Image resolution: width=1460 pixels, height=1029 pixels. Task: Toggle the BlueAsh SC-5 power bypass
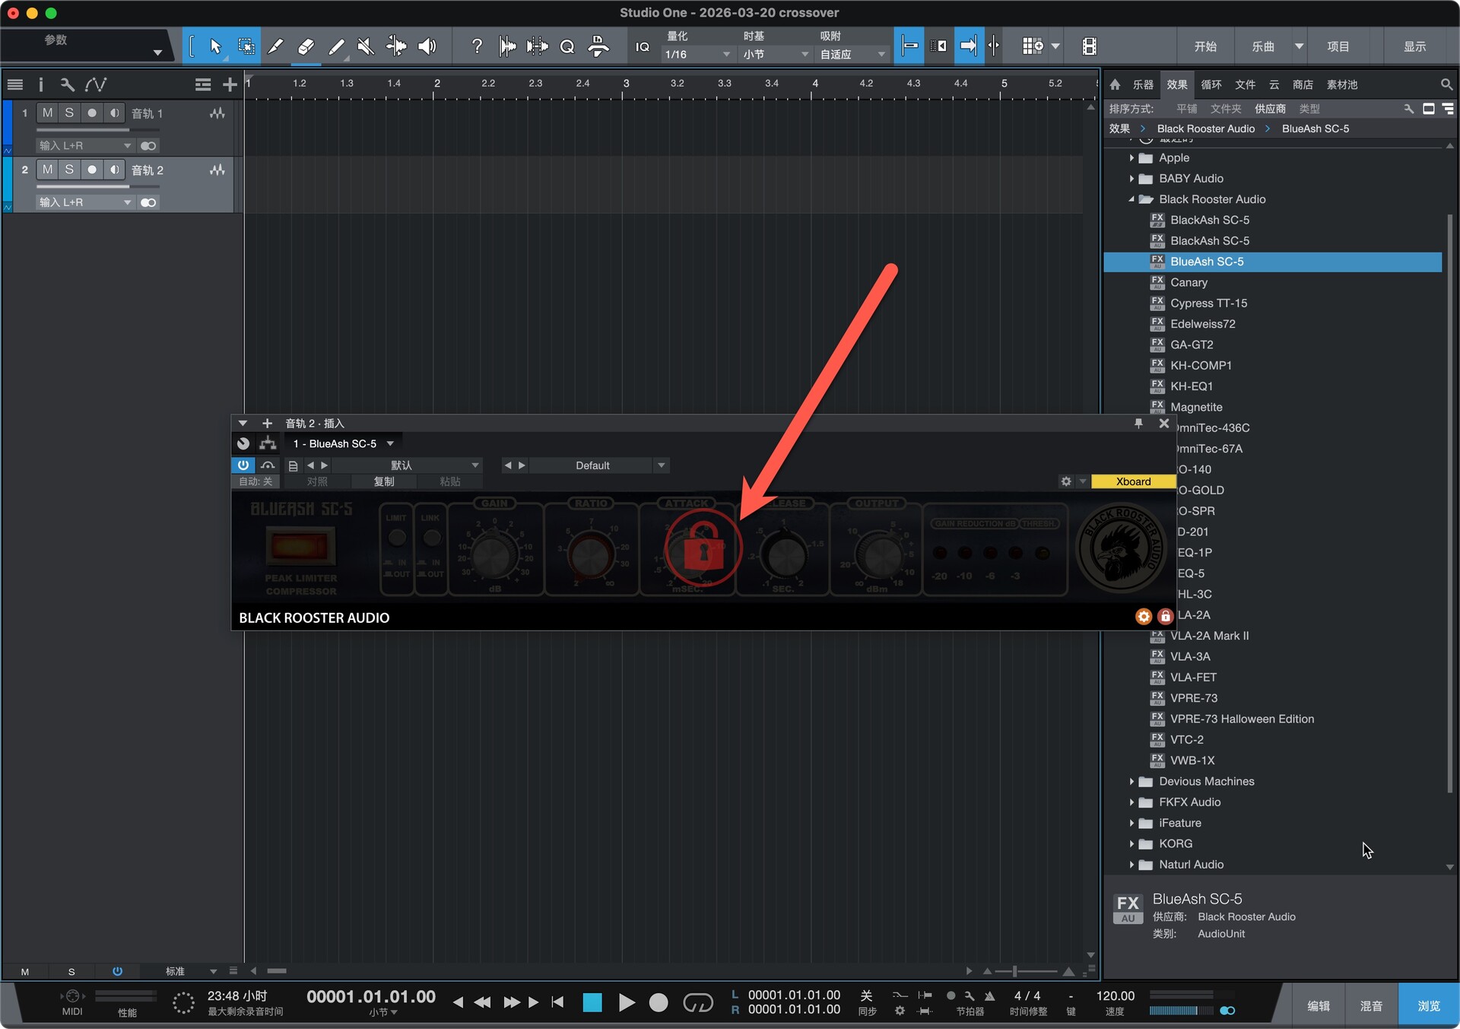point(243,465)
